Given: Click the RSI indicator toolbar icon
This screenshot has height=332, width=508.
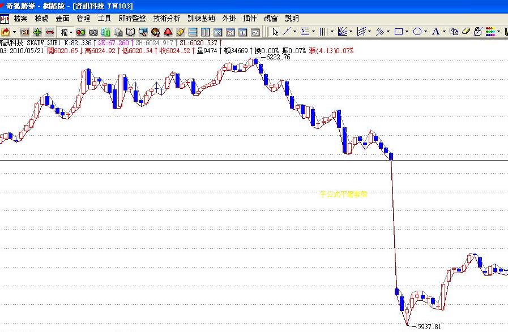Looking at the screenshot, I should 25,32.
